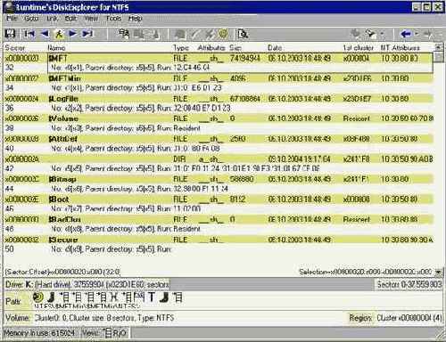Open the View menu

91,19
